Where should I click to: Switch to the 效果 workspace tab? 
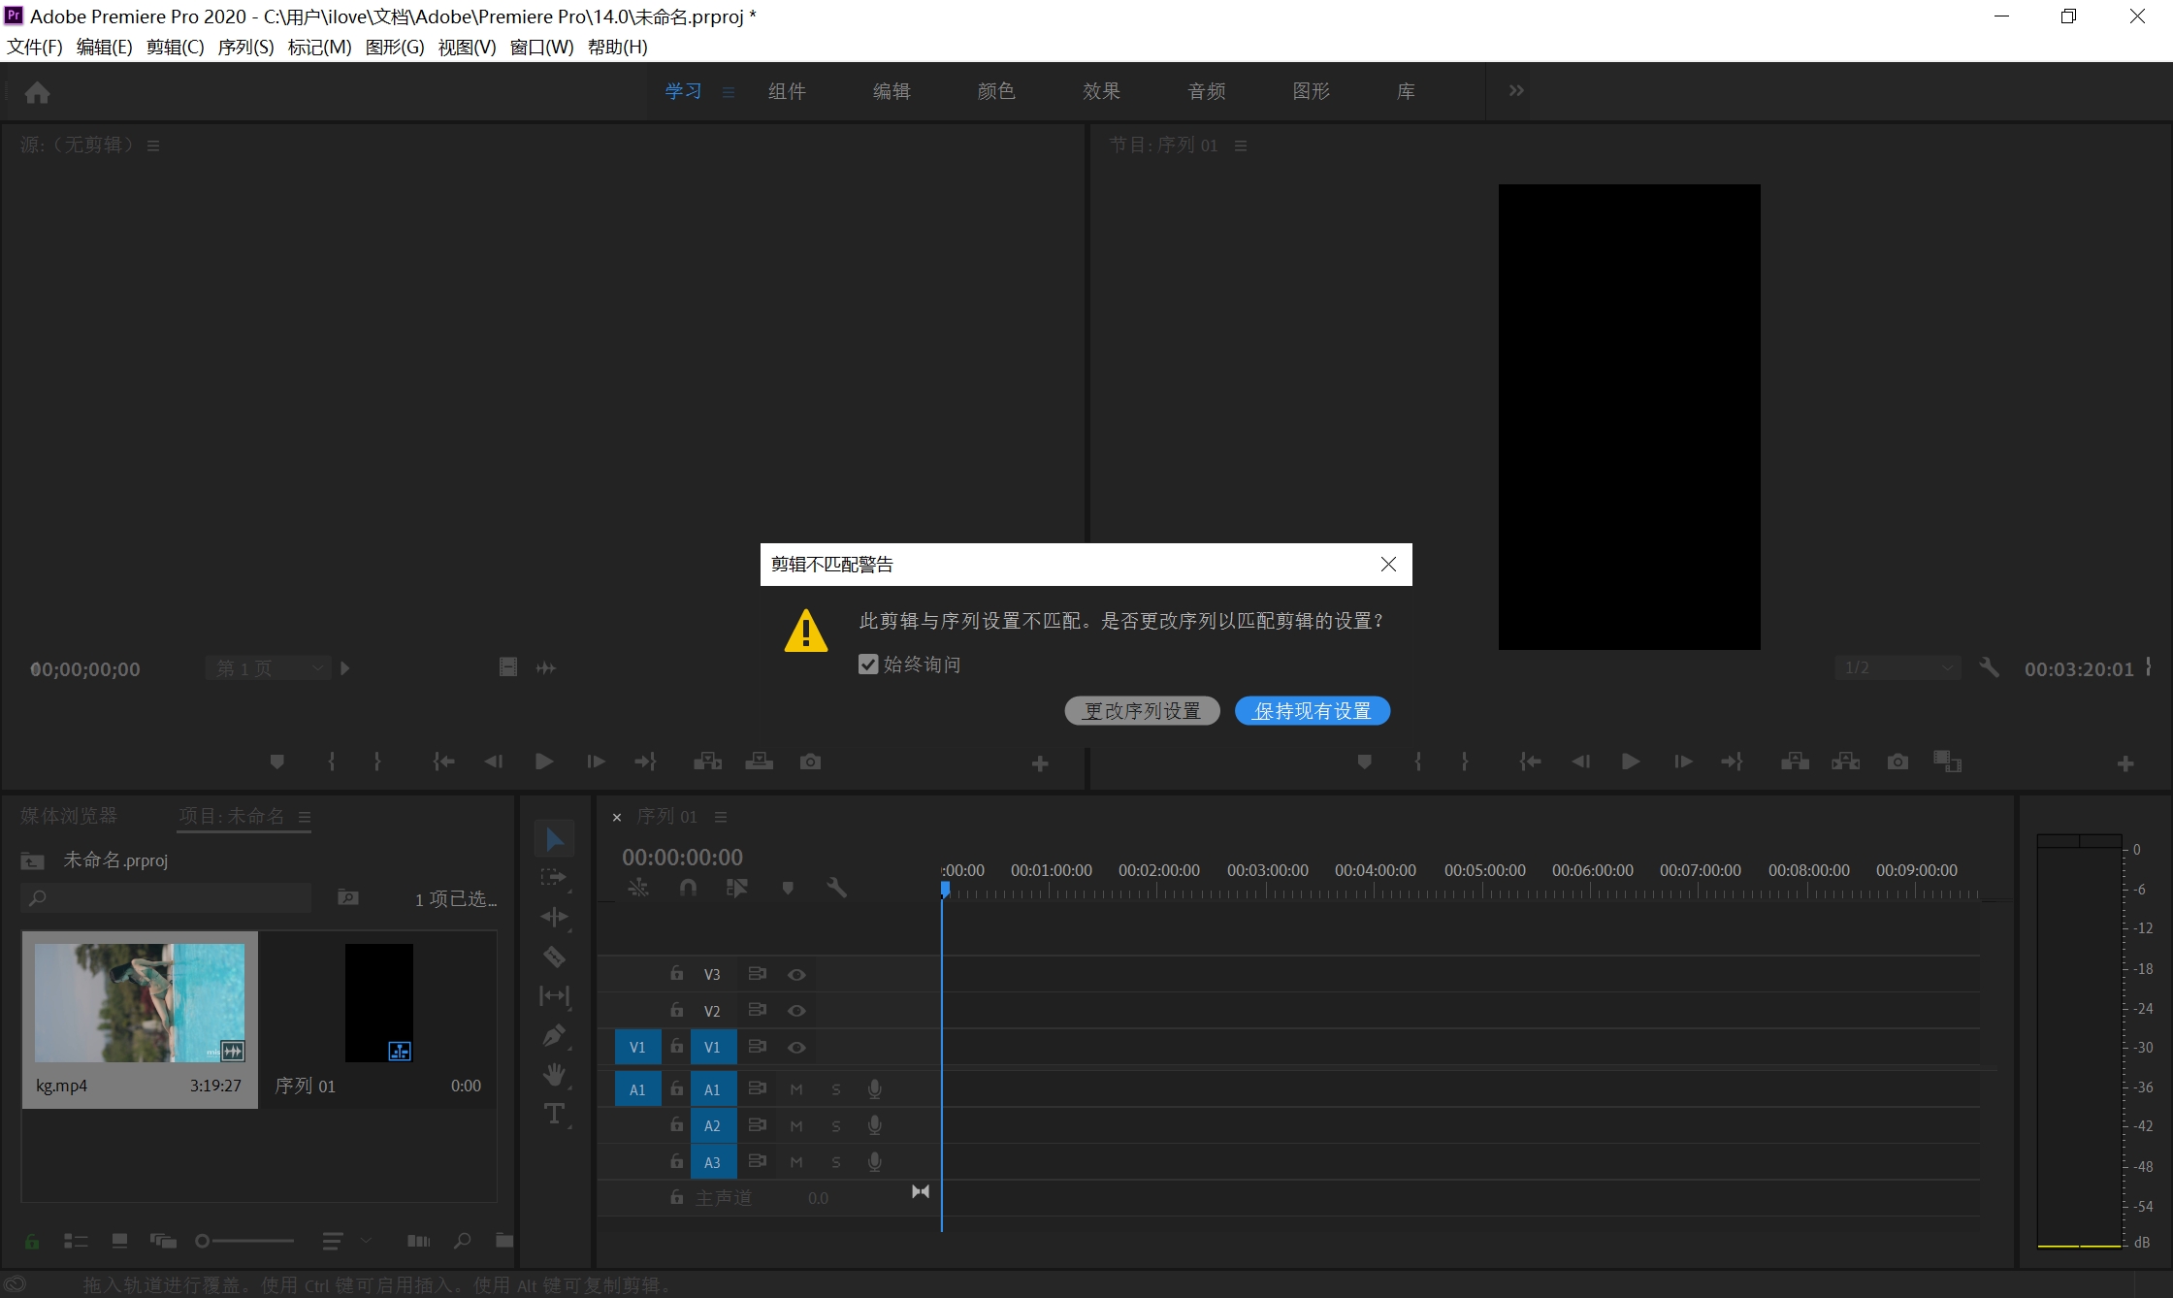tap(1101, 90)
